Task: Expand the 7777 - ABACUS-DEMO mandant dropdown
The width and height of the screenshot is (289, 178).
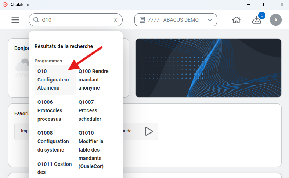Action: 210,20
